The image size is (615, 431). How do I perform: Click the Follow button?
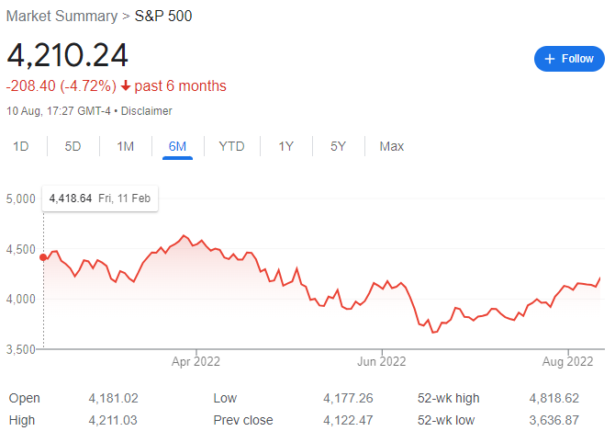569,59
